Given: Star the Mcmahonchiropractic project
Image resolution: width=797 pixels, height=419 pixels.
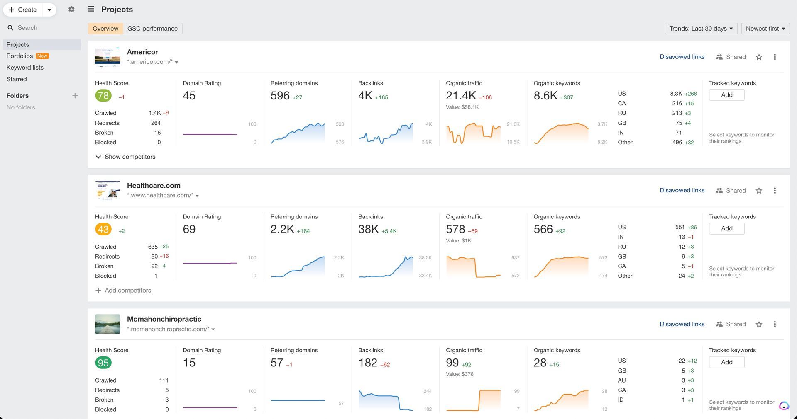Looking at the screenshot, I should point(759,325).
